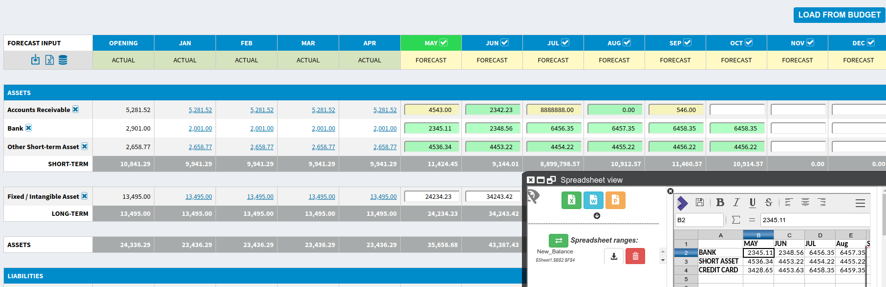Export to Word with blue button
The width and height of the screenshot is (886, 287).
(x=593, y=200)
